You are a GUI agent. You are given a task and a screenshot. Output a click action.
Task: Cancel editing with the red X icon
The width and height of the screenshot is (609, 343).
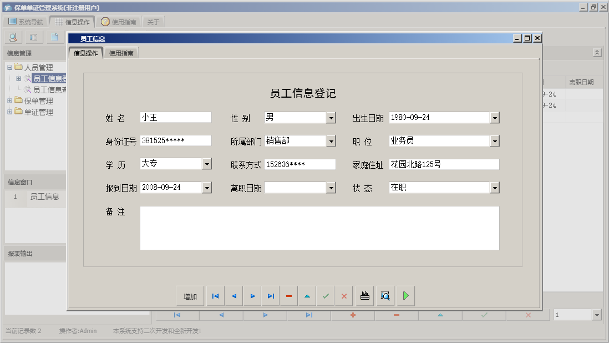(343, 296)
